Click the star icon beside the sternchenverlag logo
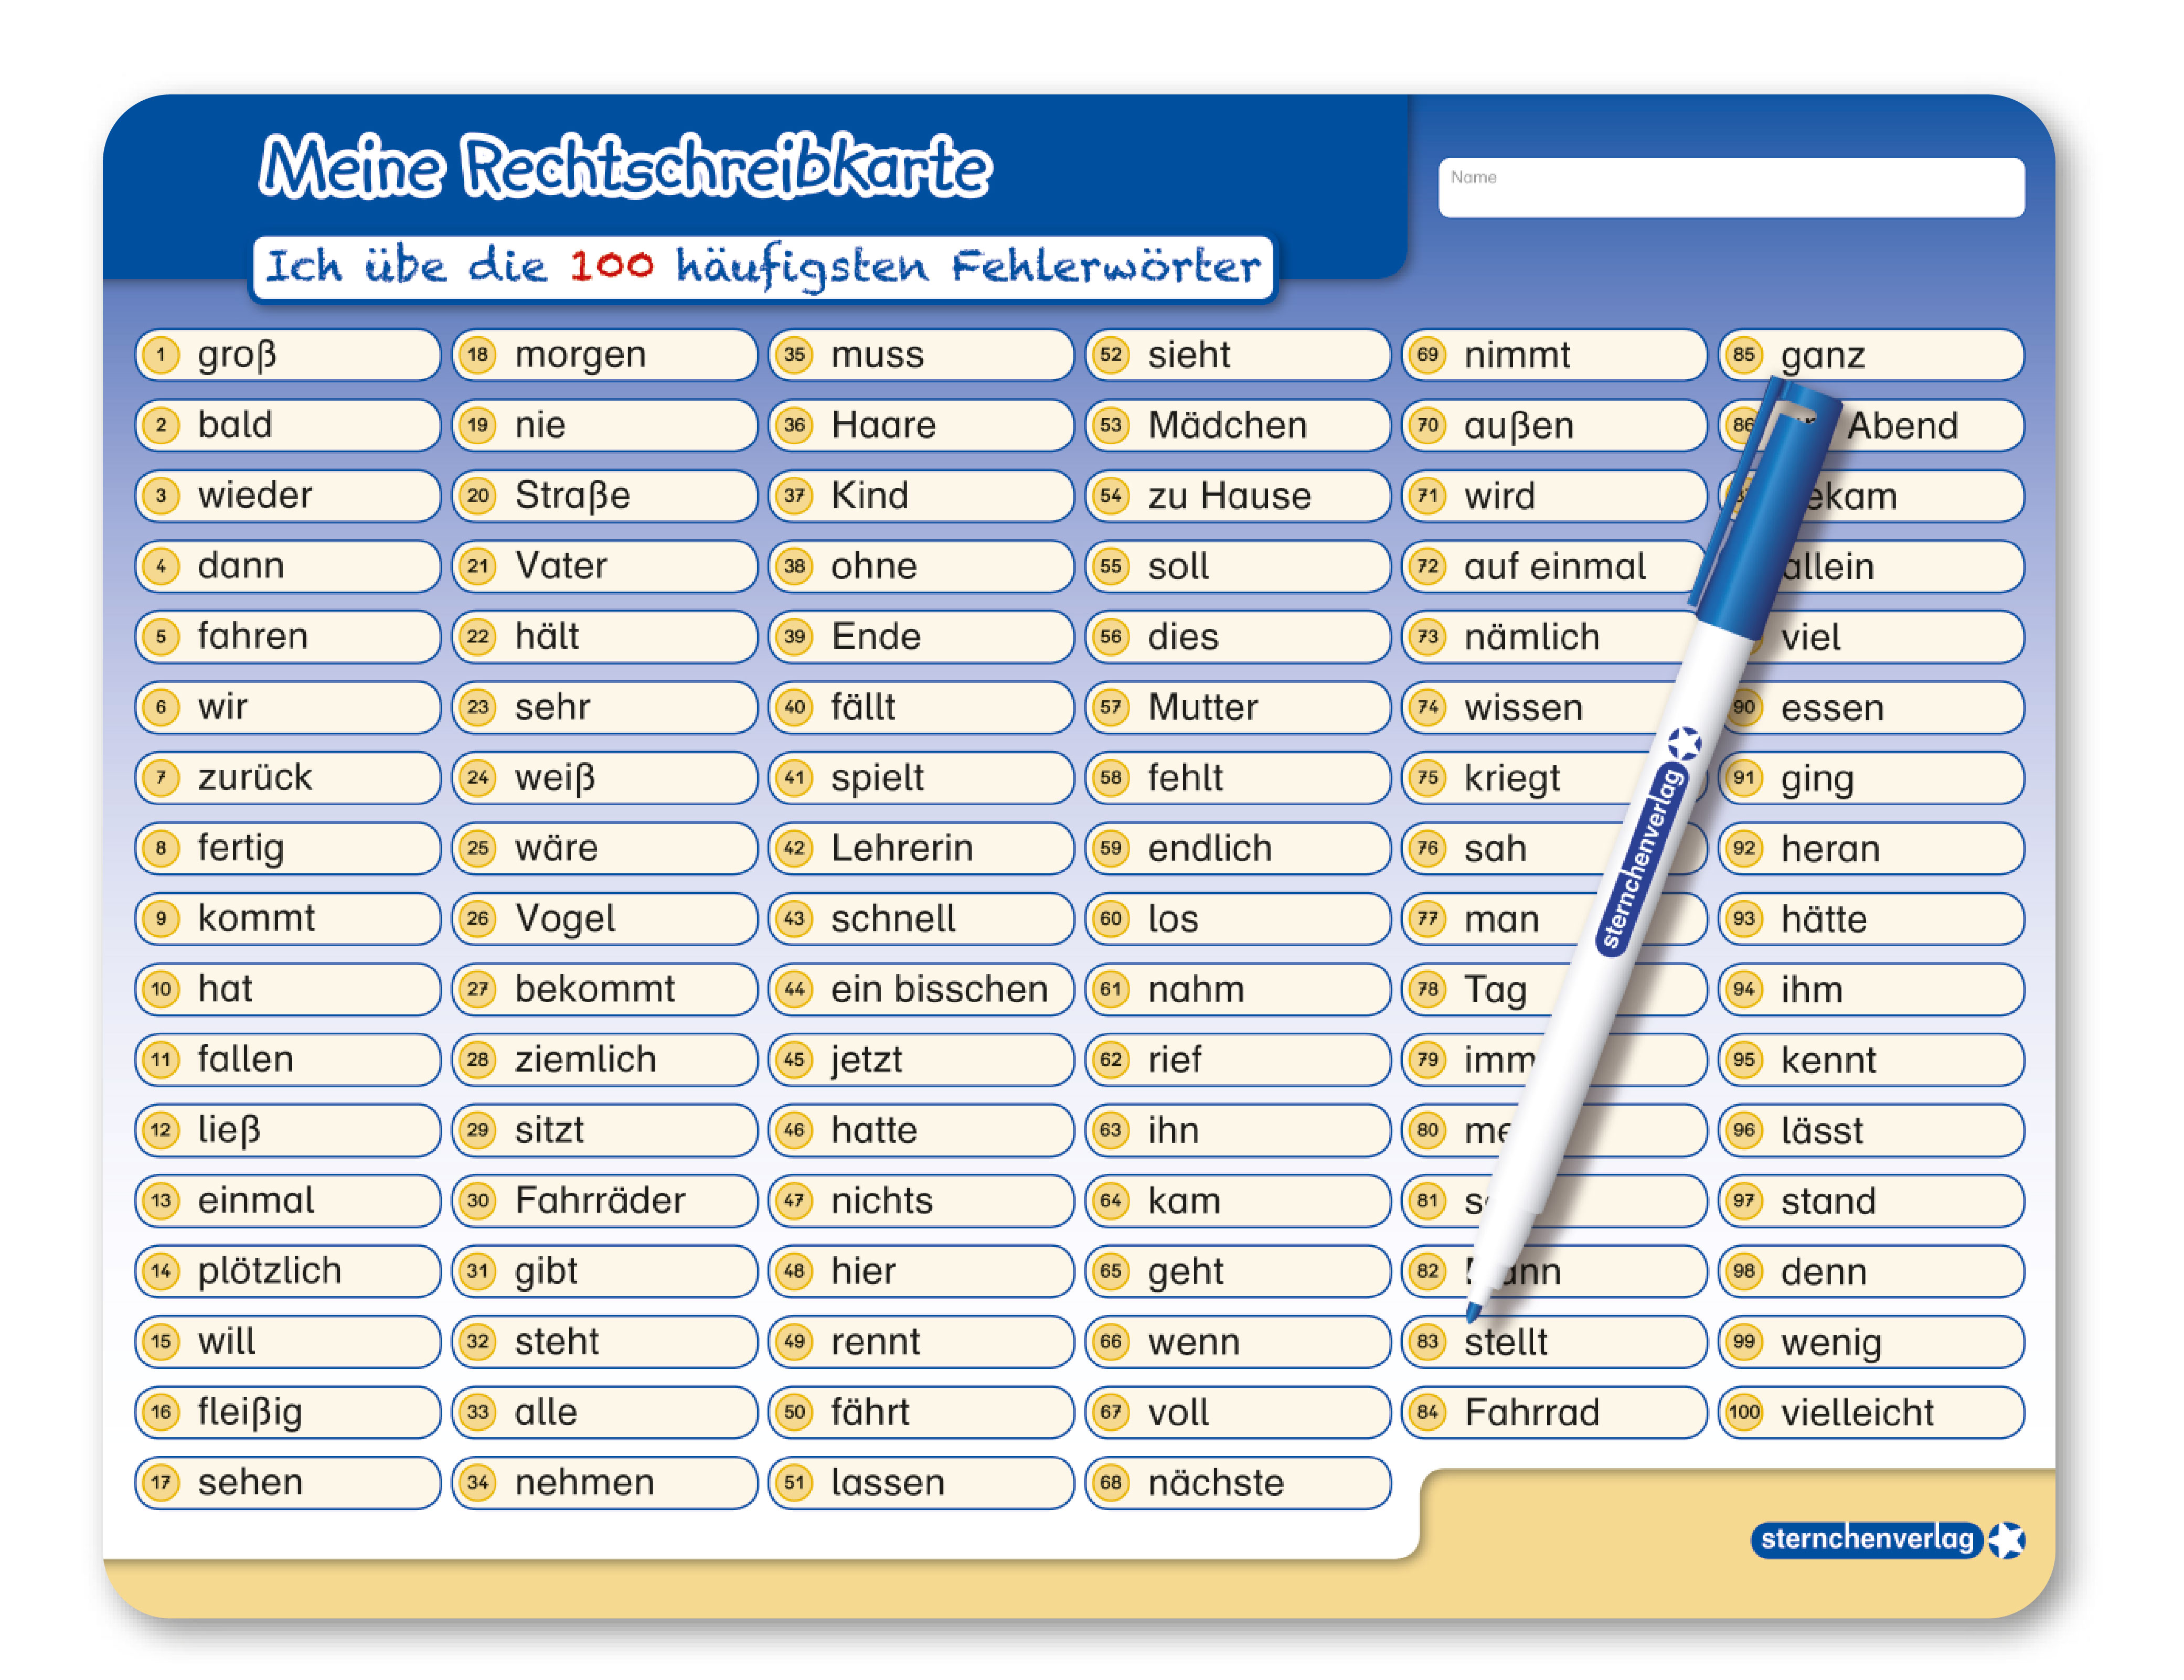 coord(2006,1540)
